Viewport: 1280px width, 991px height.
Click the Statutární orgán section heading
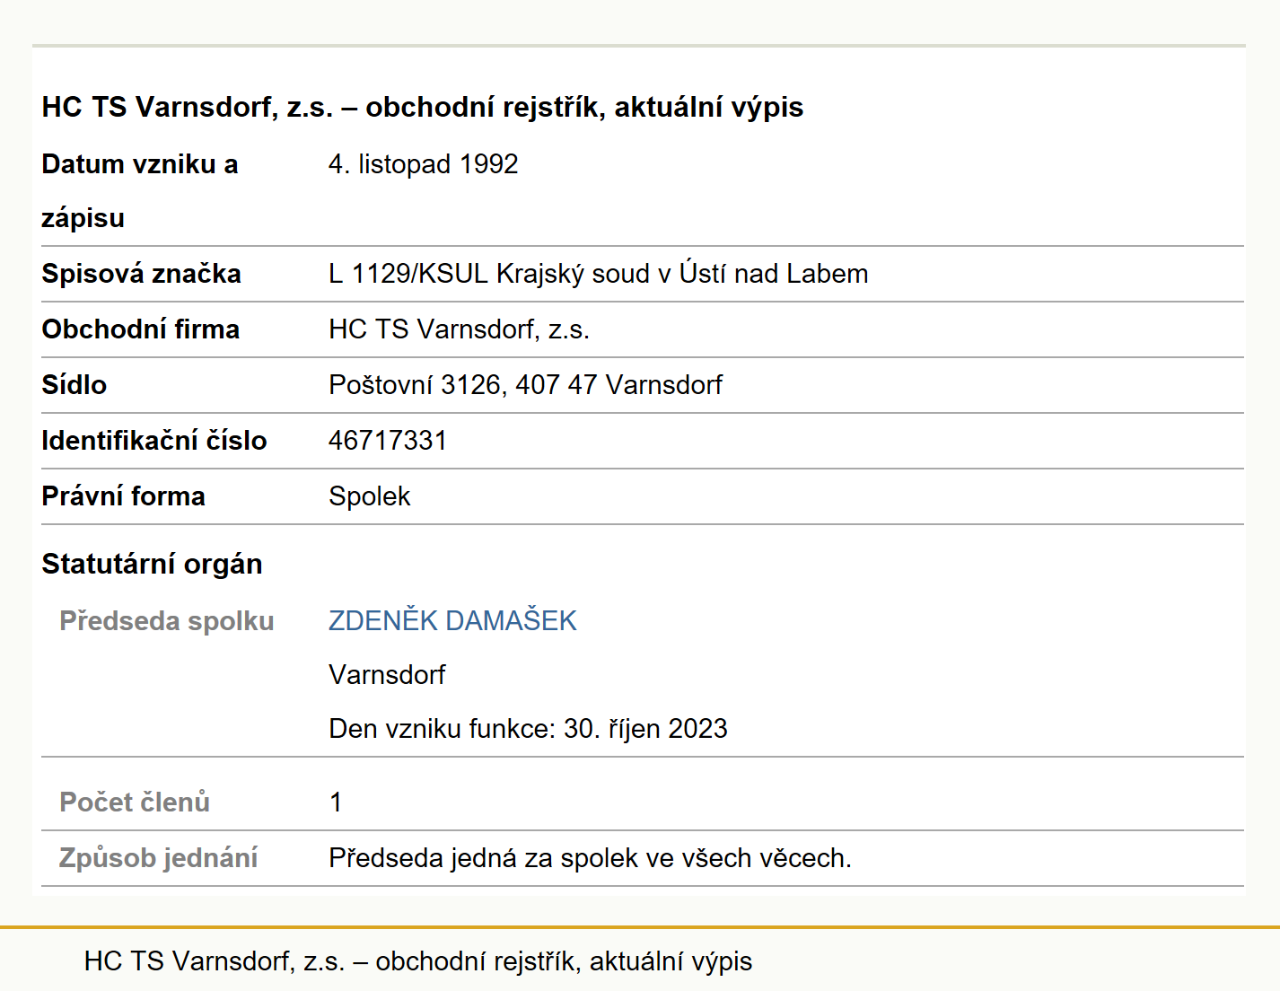[x=153, y=564]
